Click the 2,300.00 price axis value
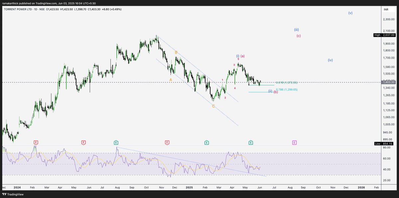Viewport: 399px width, 198px height. pos(389,20)
